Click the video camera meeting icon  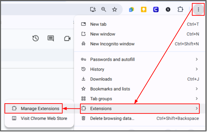(x=67, y=39)
